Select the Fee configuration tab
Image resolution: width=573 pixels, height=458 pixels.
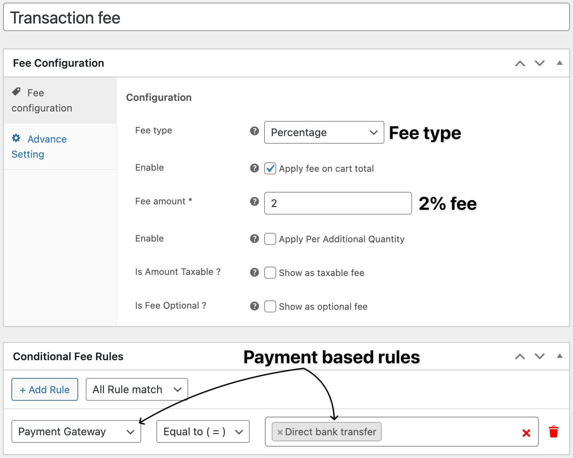[x=42, y=100]
